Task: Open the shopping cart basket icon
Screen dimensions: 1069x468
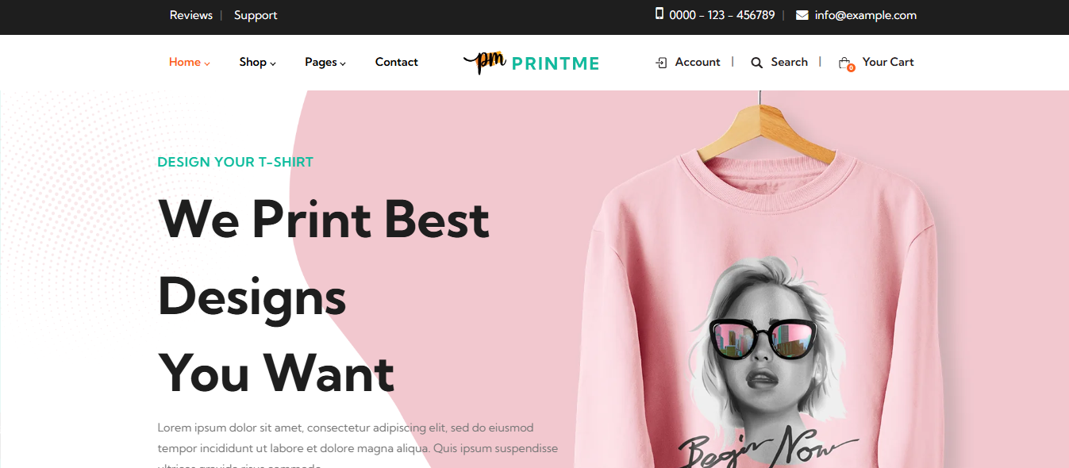Action: click(x=844, y=63)
